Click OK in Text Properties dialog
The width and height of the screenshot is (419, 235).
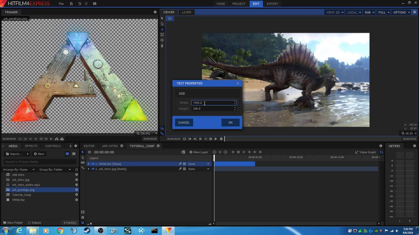(230, 122)
